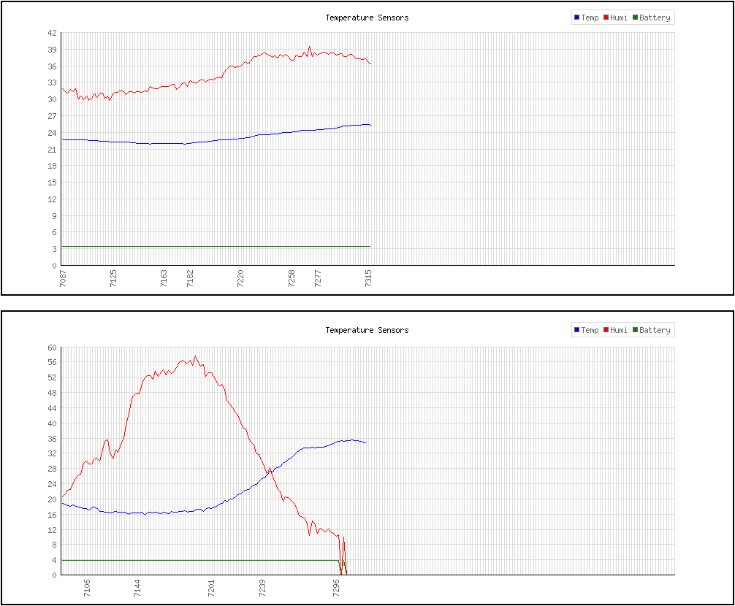735x606 pixels.
Task: Click the green Battery swatch in bottom legend
Action: pyautogui.click(x=635, y=330)
